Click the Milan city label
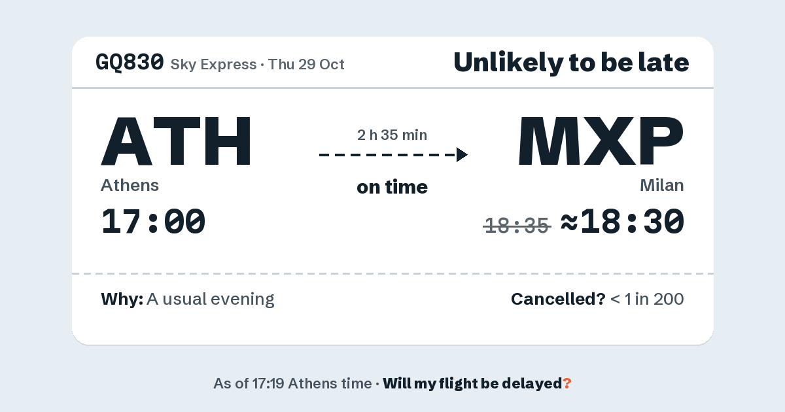Image resolution: width=785 pixels, height=412 pixels. click(662, 185)
